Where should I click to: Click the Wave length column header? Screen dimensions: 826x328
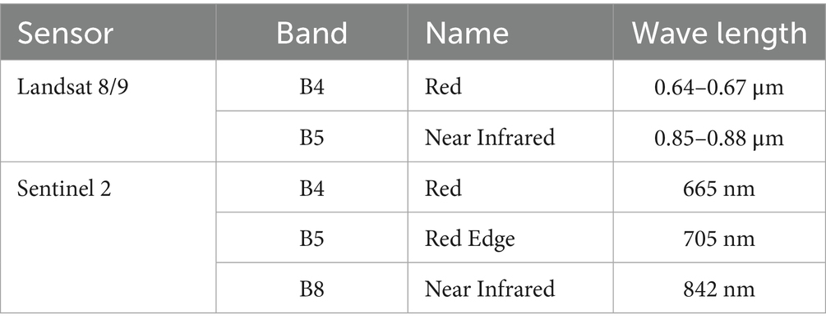(719, 32)
